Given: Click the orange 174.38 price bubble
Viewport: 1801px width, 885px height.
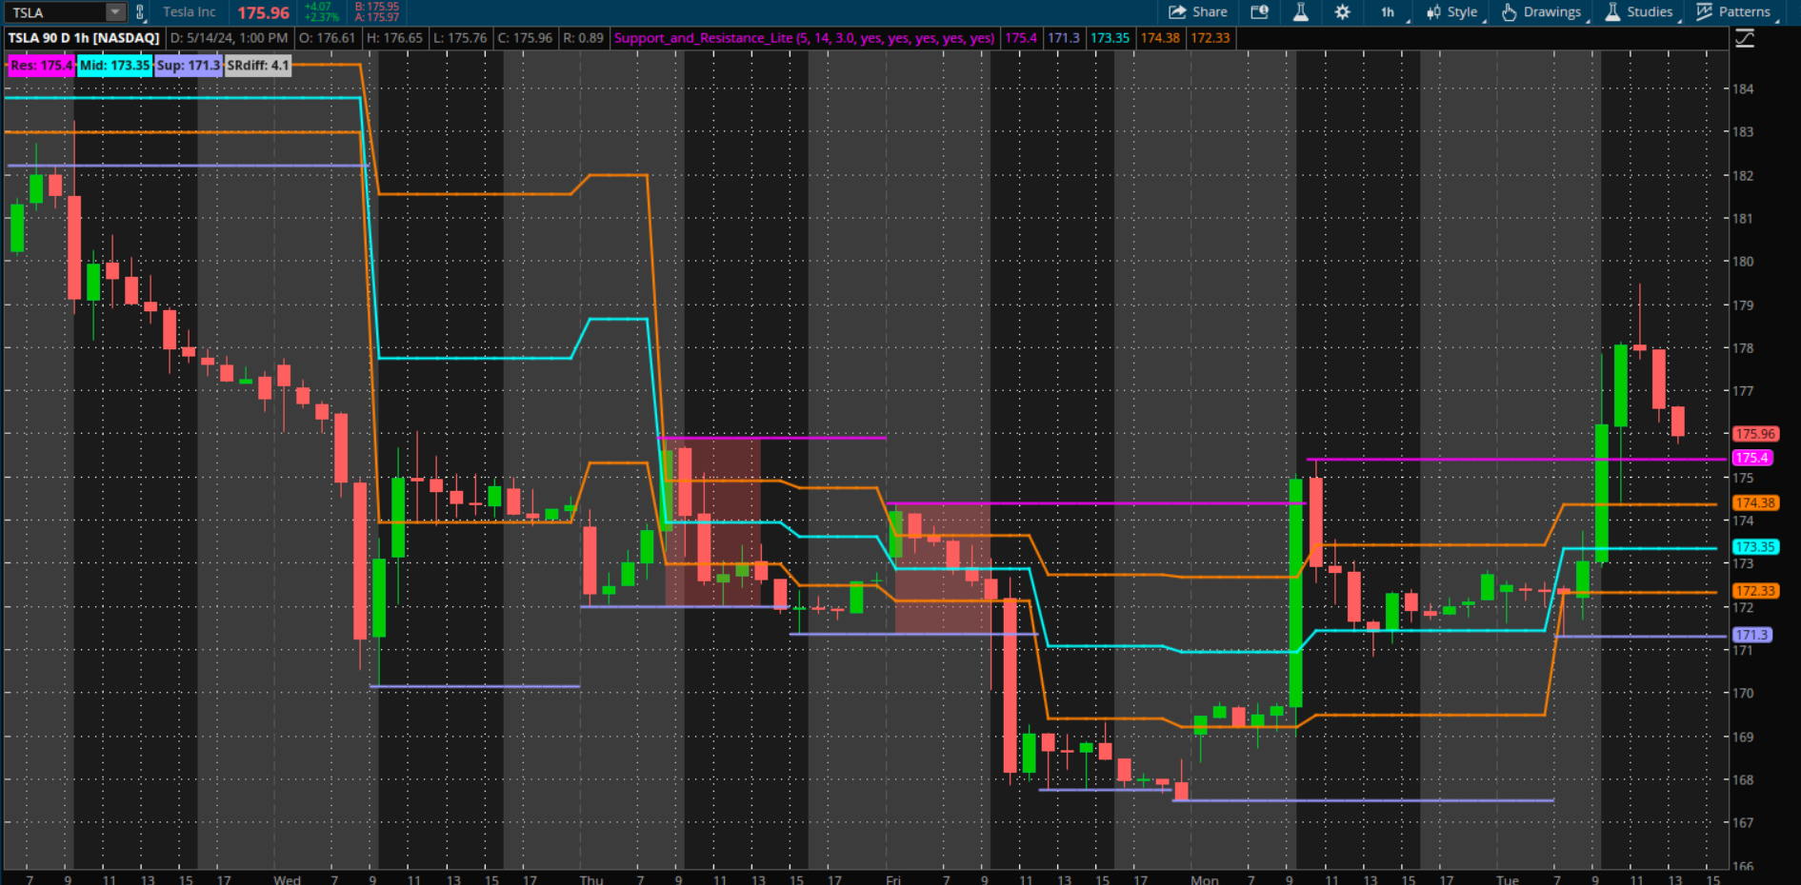Looking at the screenshot, I should point(1754,502).
